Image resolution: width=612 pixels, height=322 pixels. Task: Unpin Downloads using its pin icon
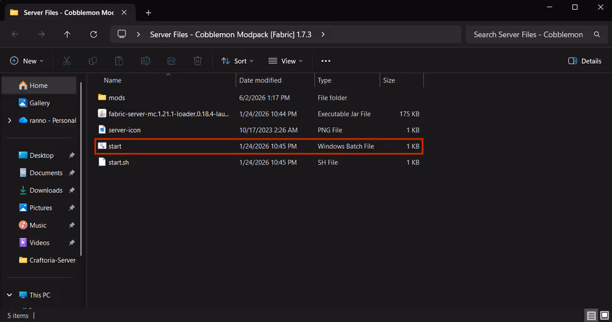72,190
